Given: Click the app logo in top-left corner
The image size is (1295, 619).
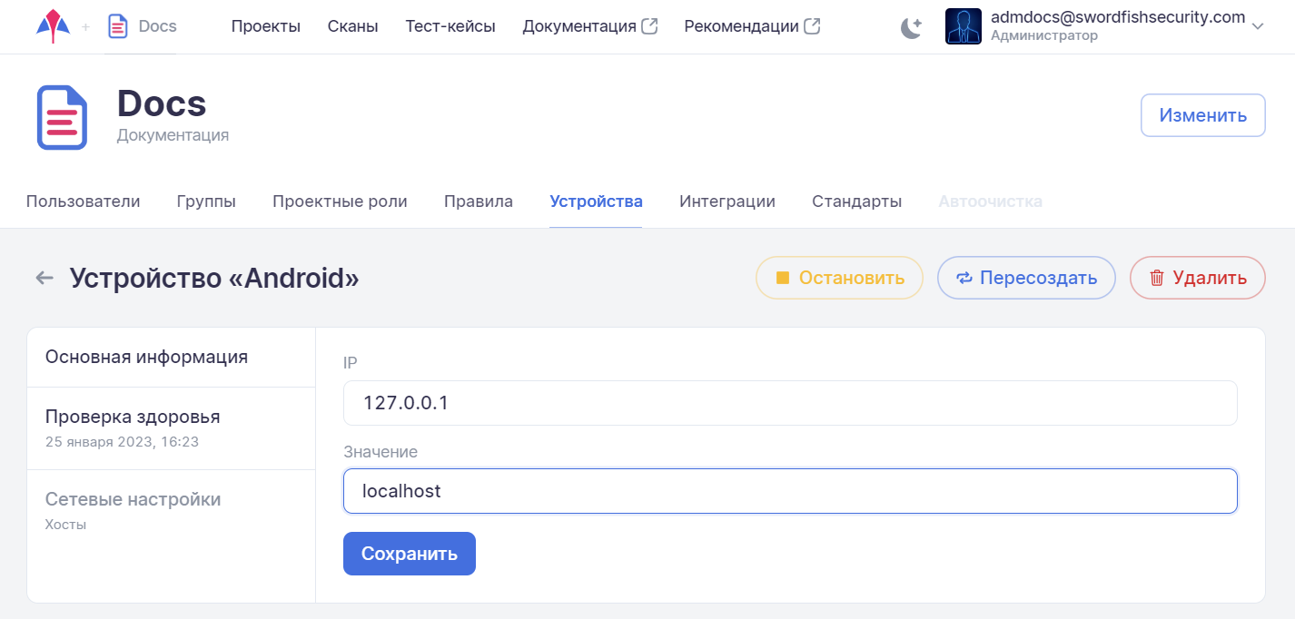Looking at the screenshot, I should 53,26.
